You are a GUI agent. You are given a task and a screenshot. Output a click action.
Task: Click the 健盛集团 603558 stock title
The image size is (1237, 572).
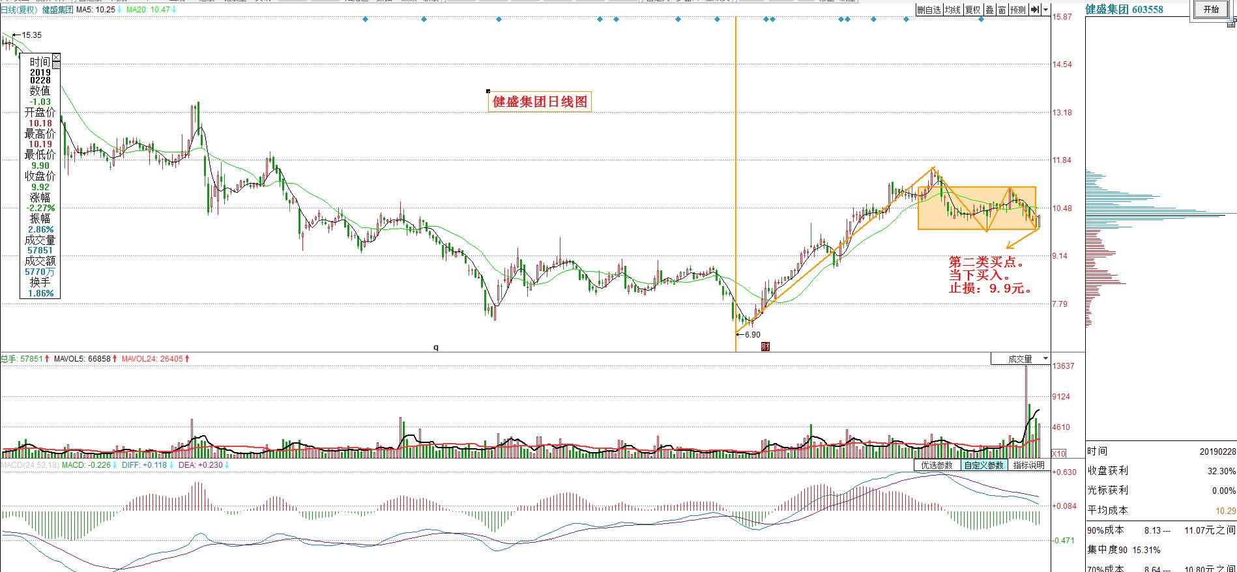click(1124, 9)
